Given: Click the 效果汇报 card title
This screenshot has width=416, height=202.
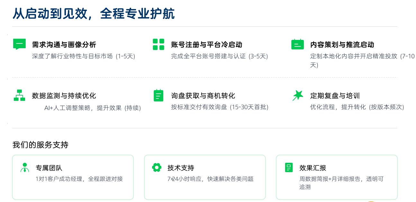Looking at the screenshot, I should (x=312, y=168).
